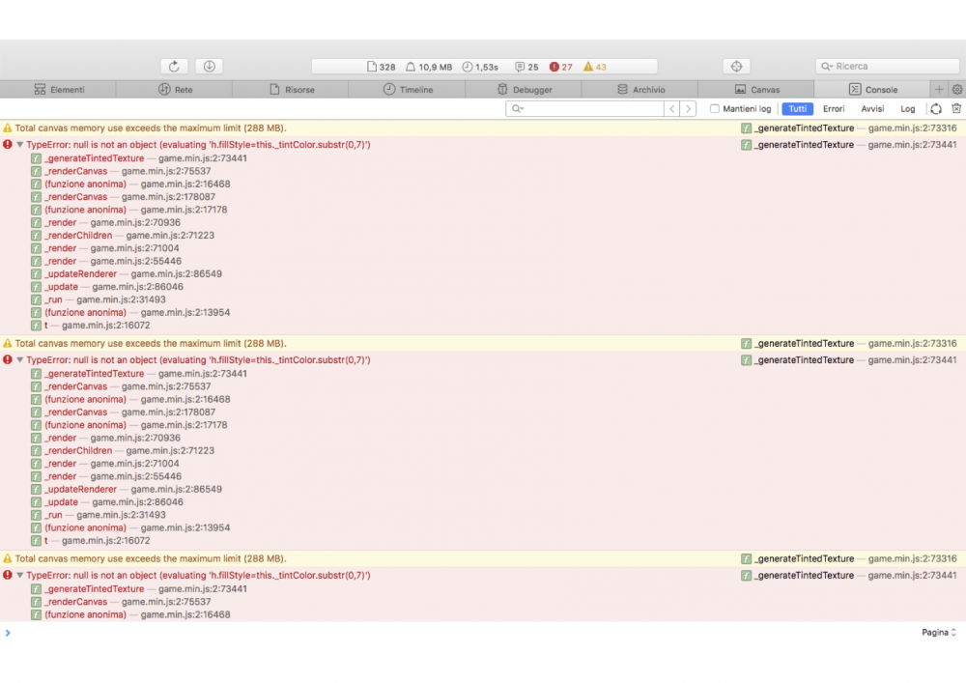Click the download web archive icon
The image size is (966, 683).
point(209,67)
